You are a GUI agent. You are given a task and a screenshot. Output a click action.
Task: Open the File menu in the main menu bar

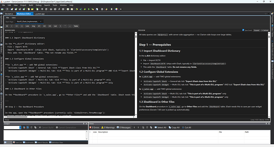pyautogui.click(x=4, y=5)
